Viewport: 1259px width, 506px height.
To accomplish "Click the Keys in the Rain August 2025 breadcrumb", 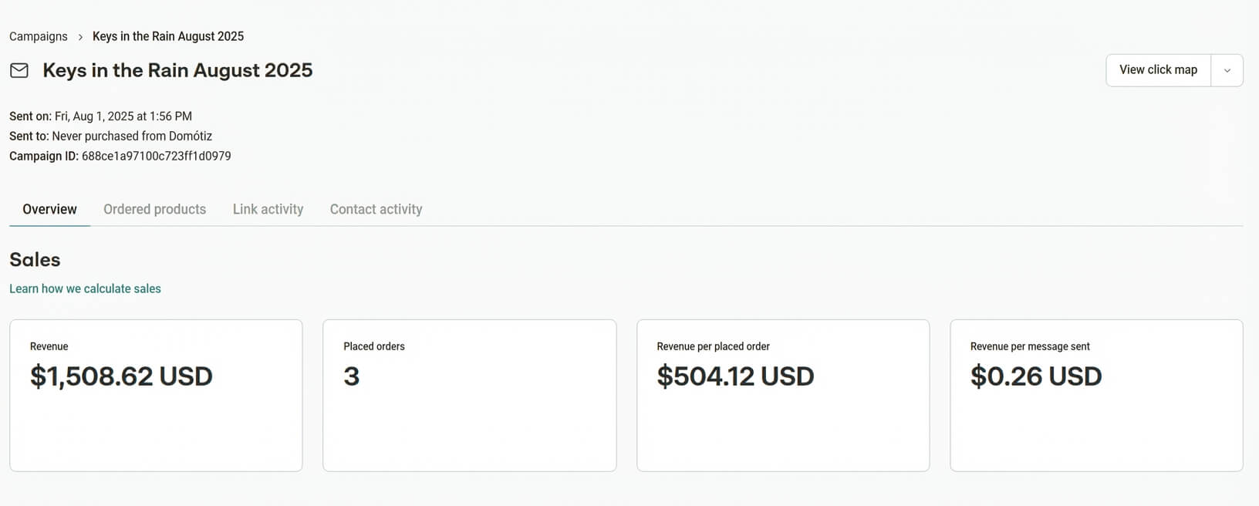I will point(167,36).
